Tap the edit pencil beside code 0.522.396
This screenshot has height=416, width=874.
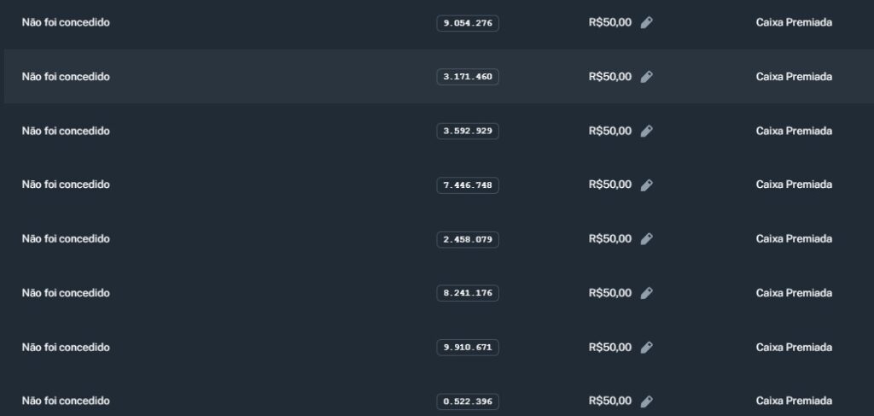[646, 401]
